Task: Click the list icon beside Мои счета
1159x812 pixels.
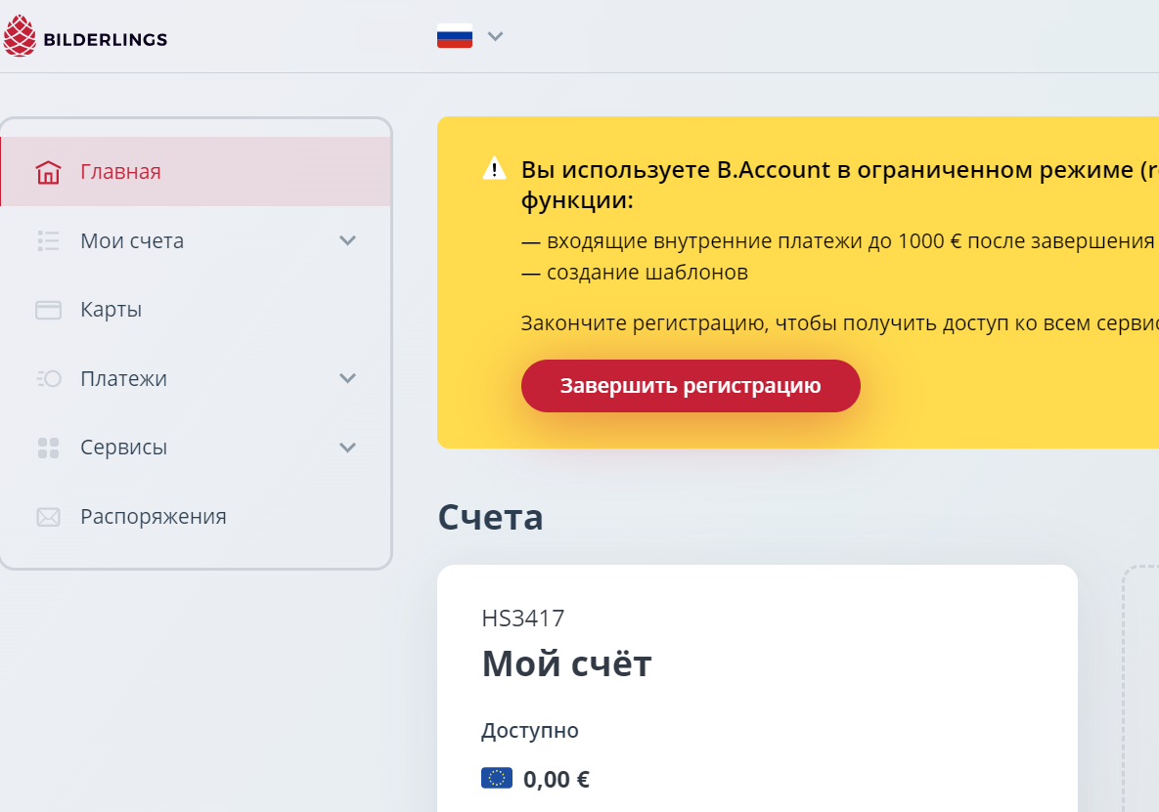Action: pos(49,240)
